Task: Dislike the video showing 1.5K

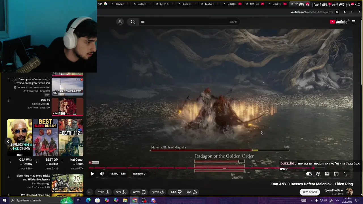Action: pyautogui.click(x=176, y=192)
